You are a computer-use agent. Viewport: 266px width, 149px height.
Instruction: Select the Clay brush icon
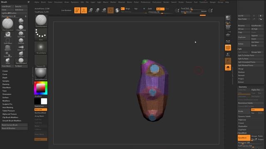[x=21, y=21]
